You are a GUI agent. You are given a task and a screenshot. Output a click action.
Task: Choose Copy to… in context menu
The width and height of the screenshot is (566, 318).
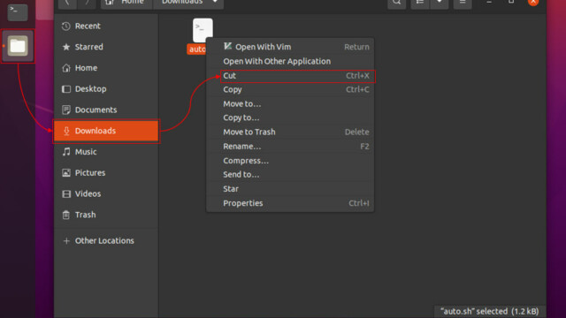tap(290, 117)
